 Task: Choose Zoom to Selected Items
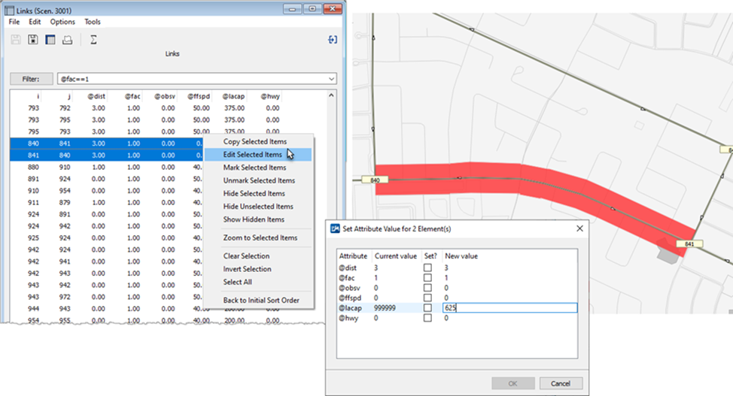(x=260, y=237)
